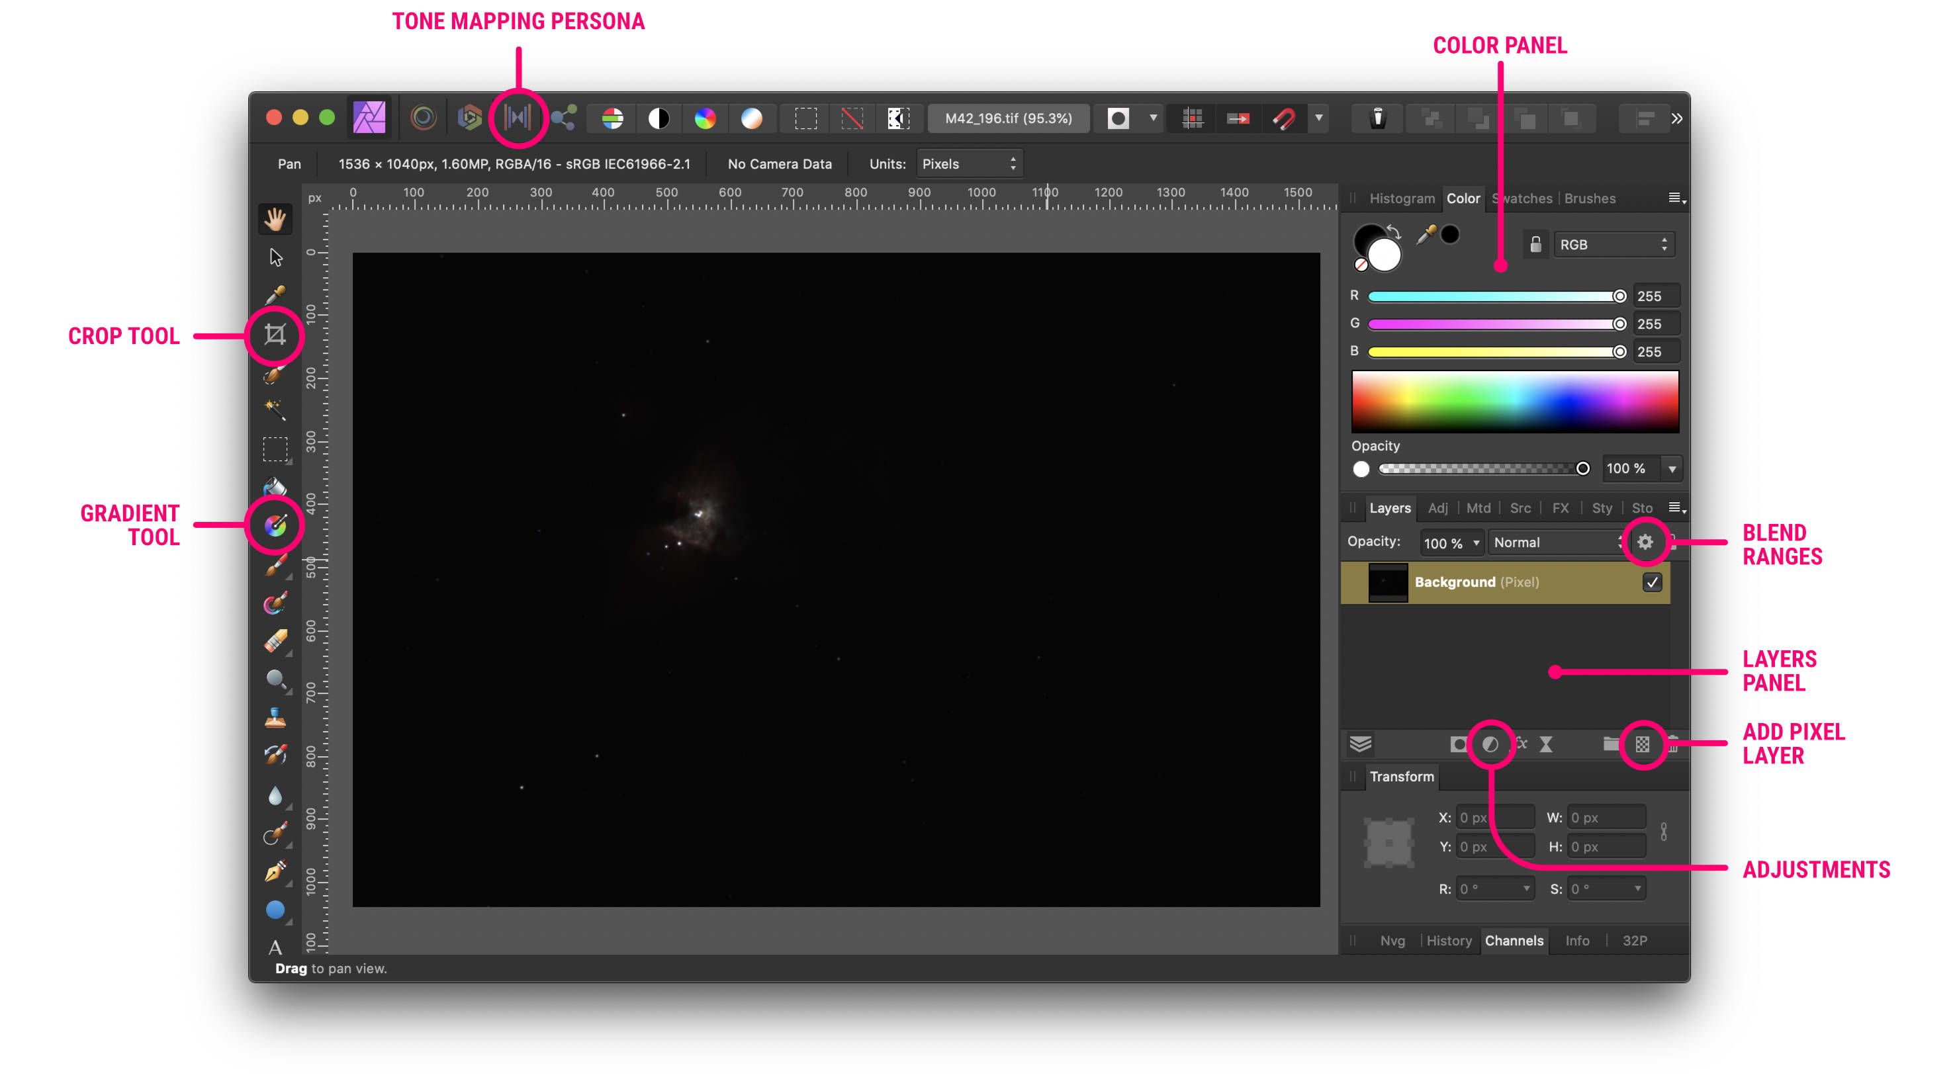The image size is (1951, 1081).
Task: Switch to the Develop persona
Action: coord(470,118)
